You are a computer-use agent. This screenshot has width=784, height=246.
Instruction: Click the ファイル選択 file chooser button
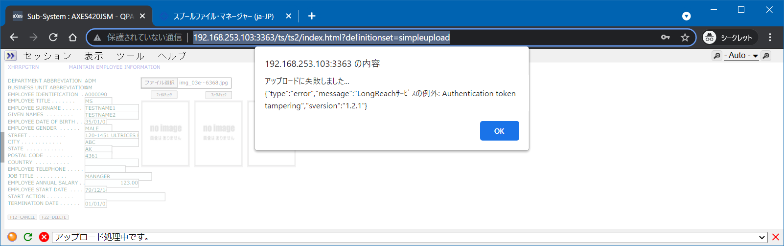[160, 82]
